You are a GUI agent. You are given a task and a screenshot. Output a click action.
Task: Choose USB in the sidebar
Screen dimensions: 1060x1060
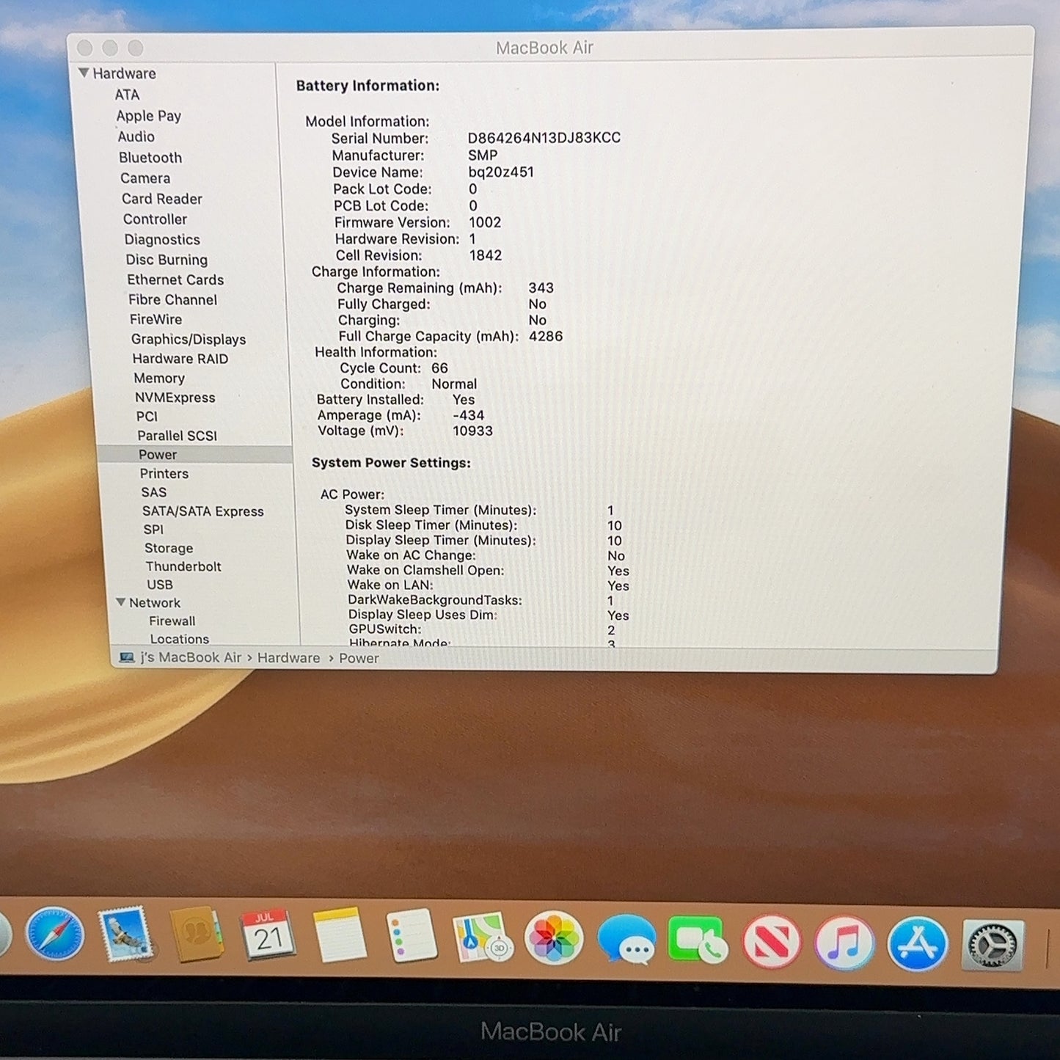tap(160, 585)
